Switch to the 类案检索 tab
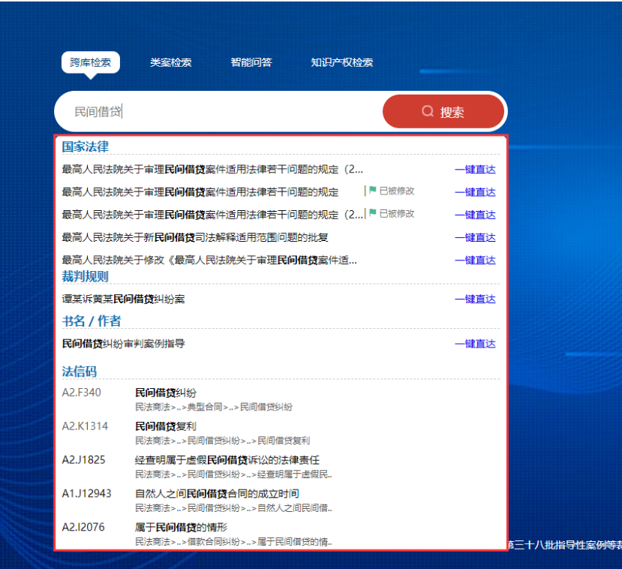622x569 pixels. point(170,62)
